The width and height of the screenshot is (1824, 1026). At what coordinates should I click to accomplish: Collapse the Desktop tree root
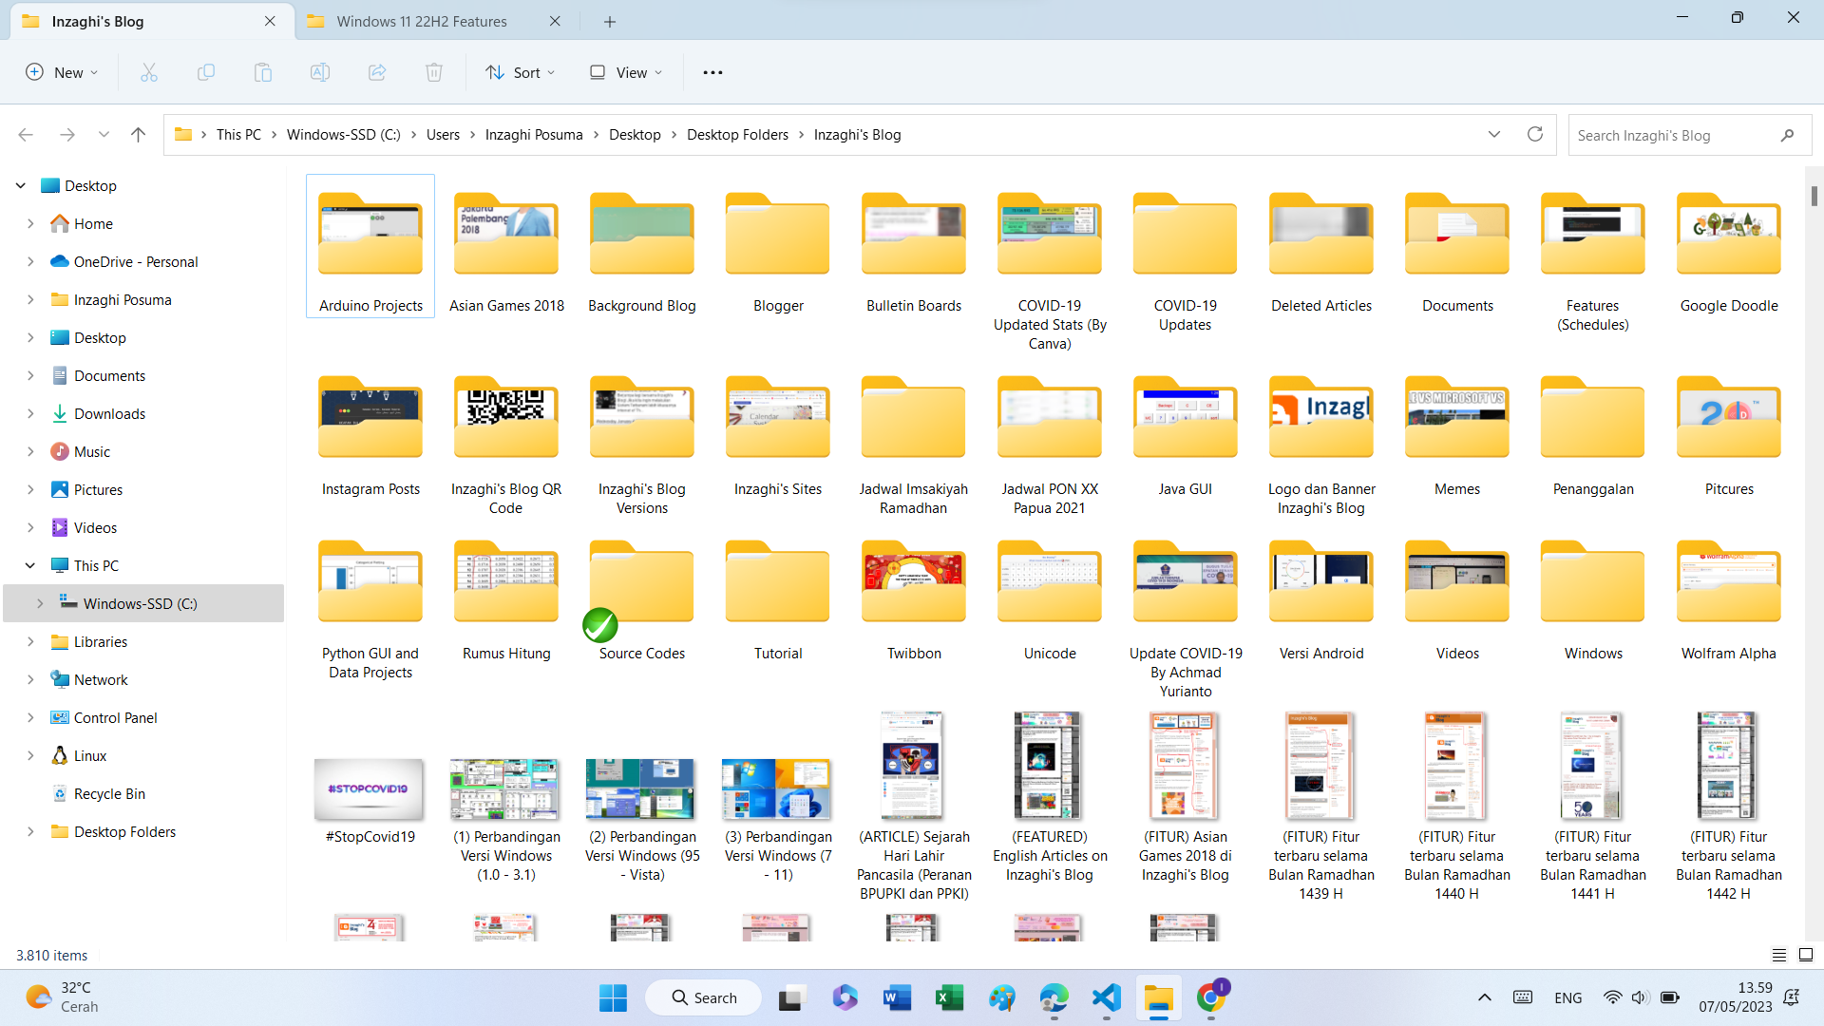click(21, 186)
